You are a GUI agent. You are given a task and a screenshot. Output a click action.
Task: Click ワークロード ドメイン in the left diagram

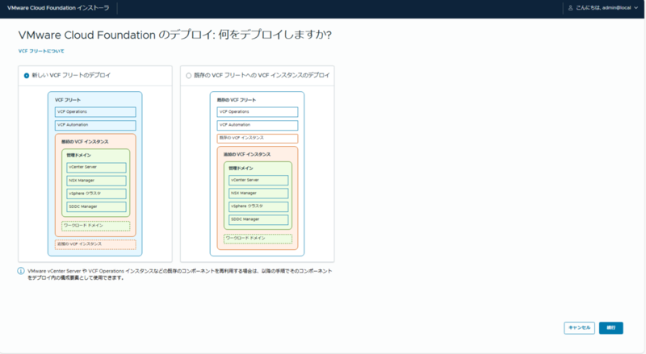pyautogui.click(x=95, y=226)
